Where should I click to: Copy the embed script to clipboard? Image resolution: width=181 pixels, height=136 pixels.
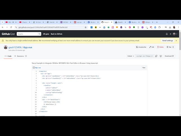[x=156, y=56]
